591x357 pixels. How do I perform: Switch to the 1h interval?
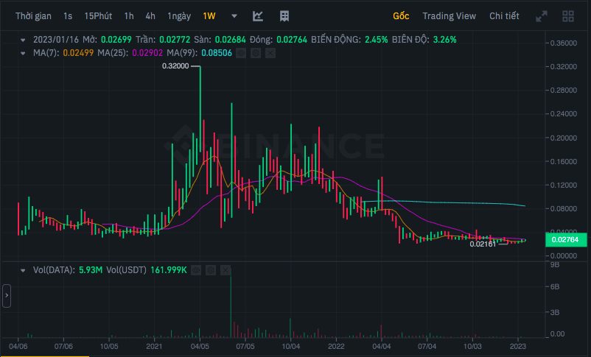click(x=129, y=16)
